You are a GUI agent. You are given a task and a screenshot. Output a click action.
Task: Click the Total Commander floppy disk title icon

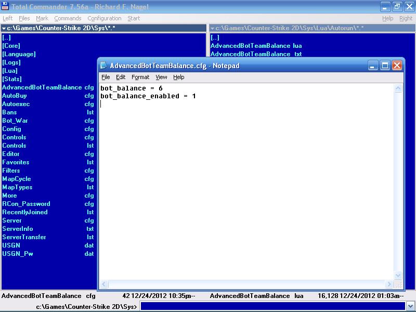[x=5, y=6]
